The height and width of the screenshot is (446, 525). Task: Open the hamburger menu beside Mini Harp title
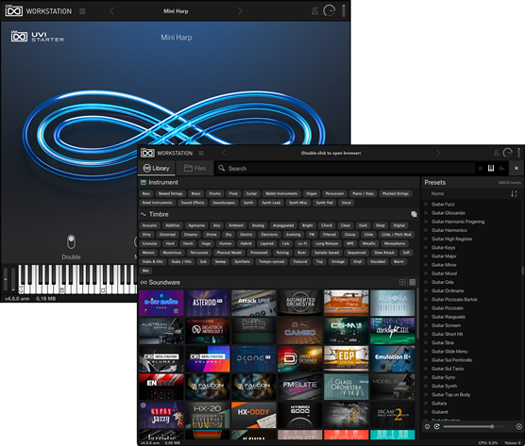(x=82, y=11)
